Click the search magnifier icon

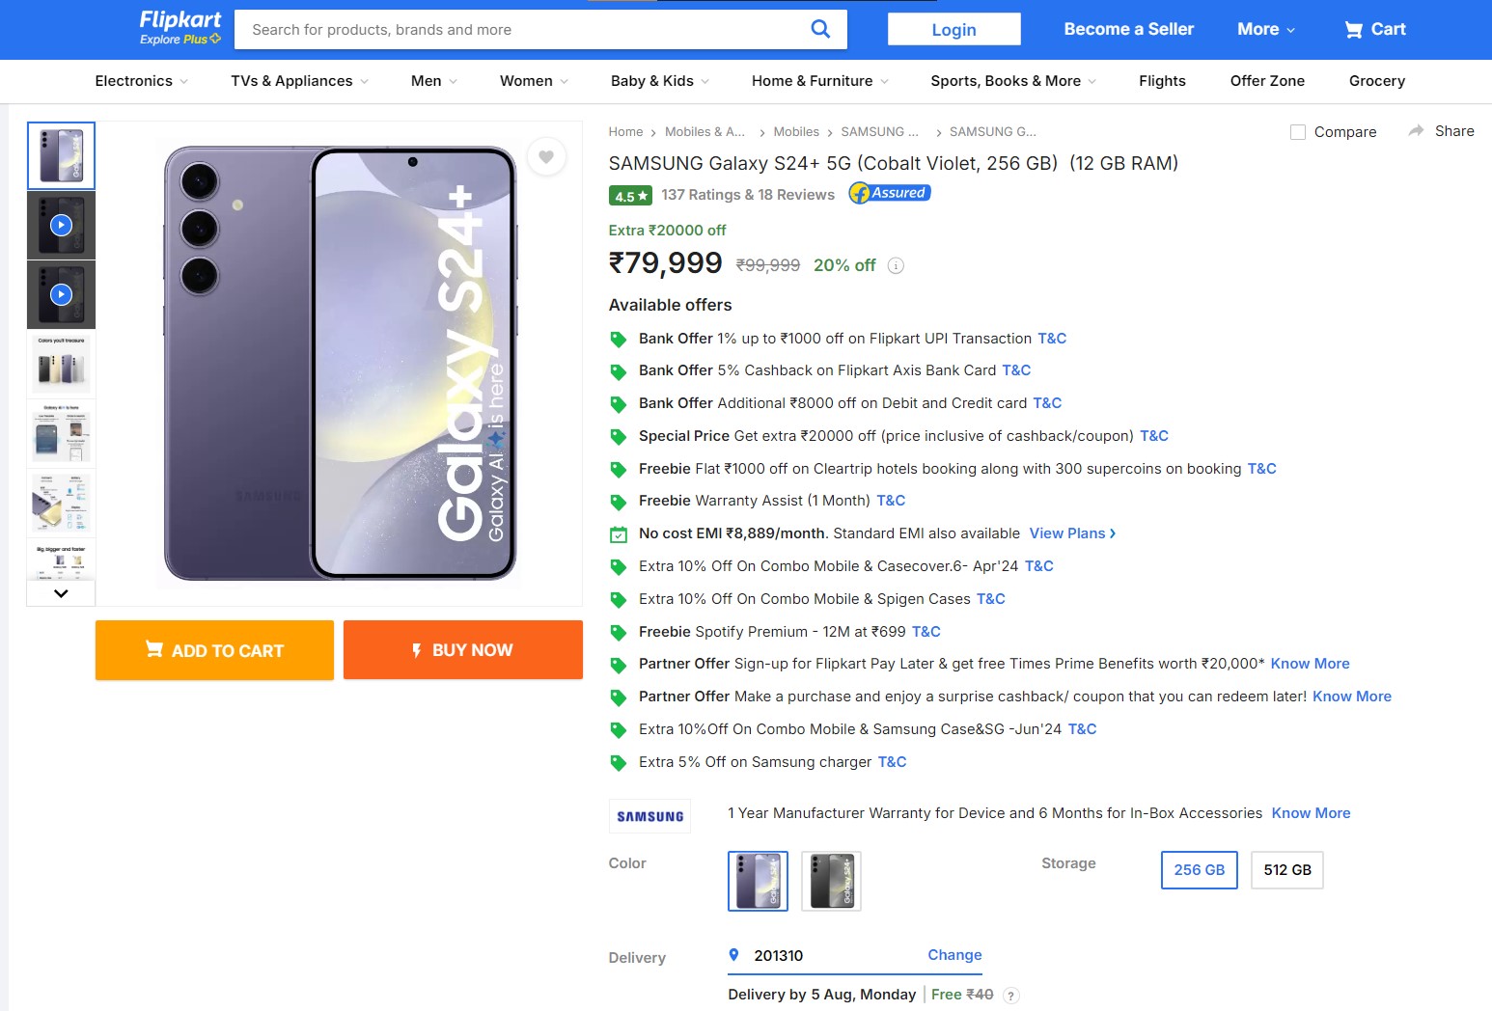pos(819,29)
